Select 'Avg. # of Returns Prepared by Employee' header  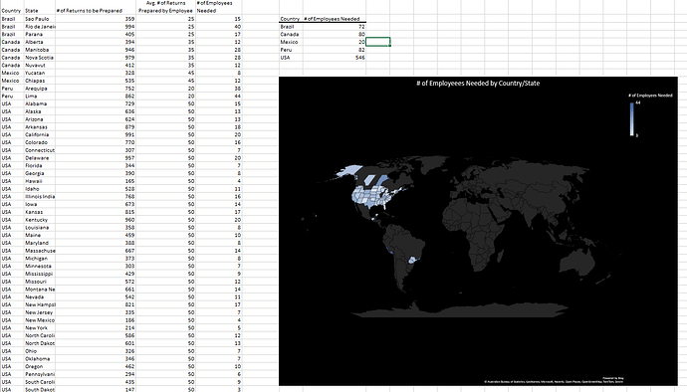(x=165, y=7)
